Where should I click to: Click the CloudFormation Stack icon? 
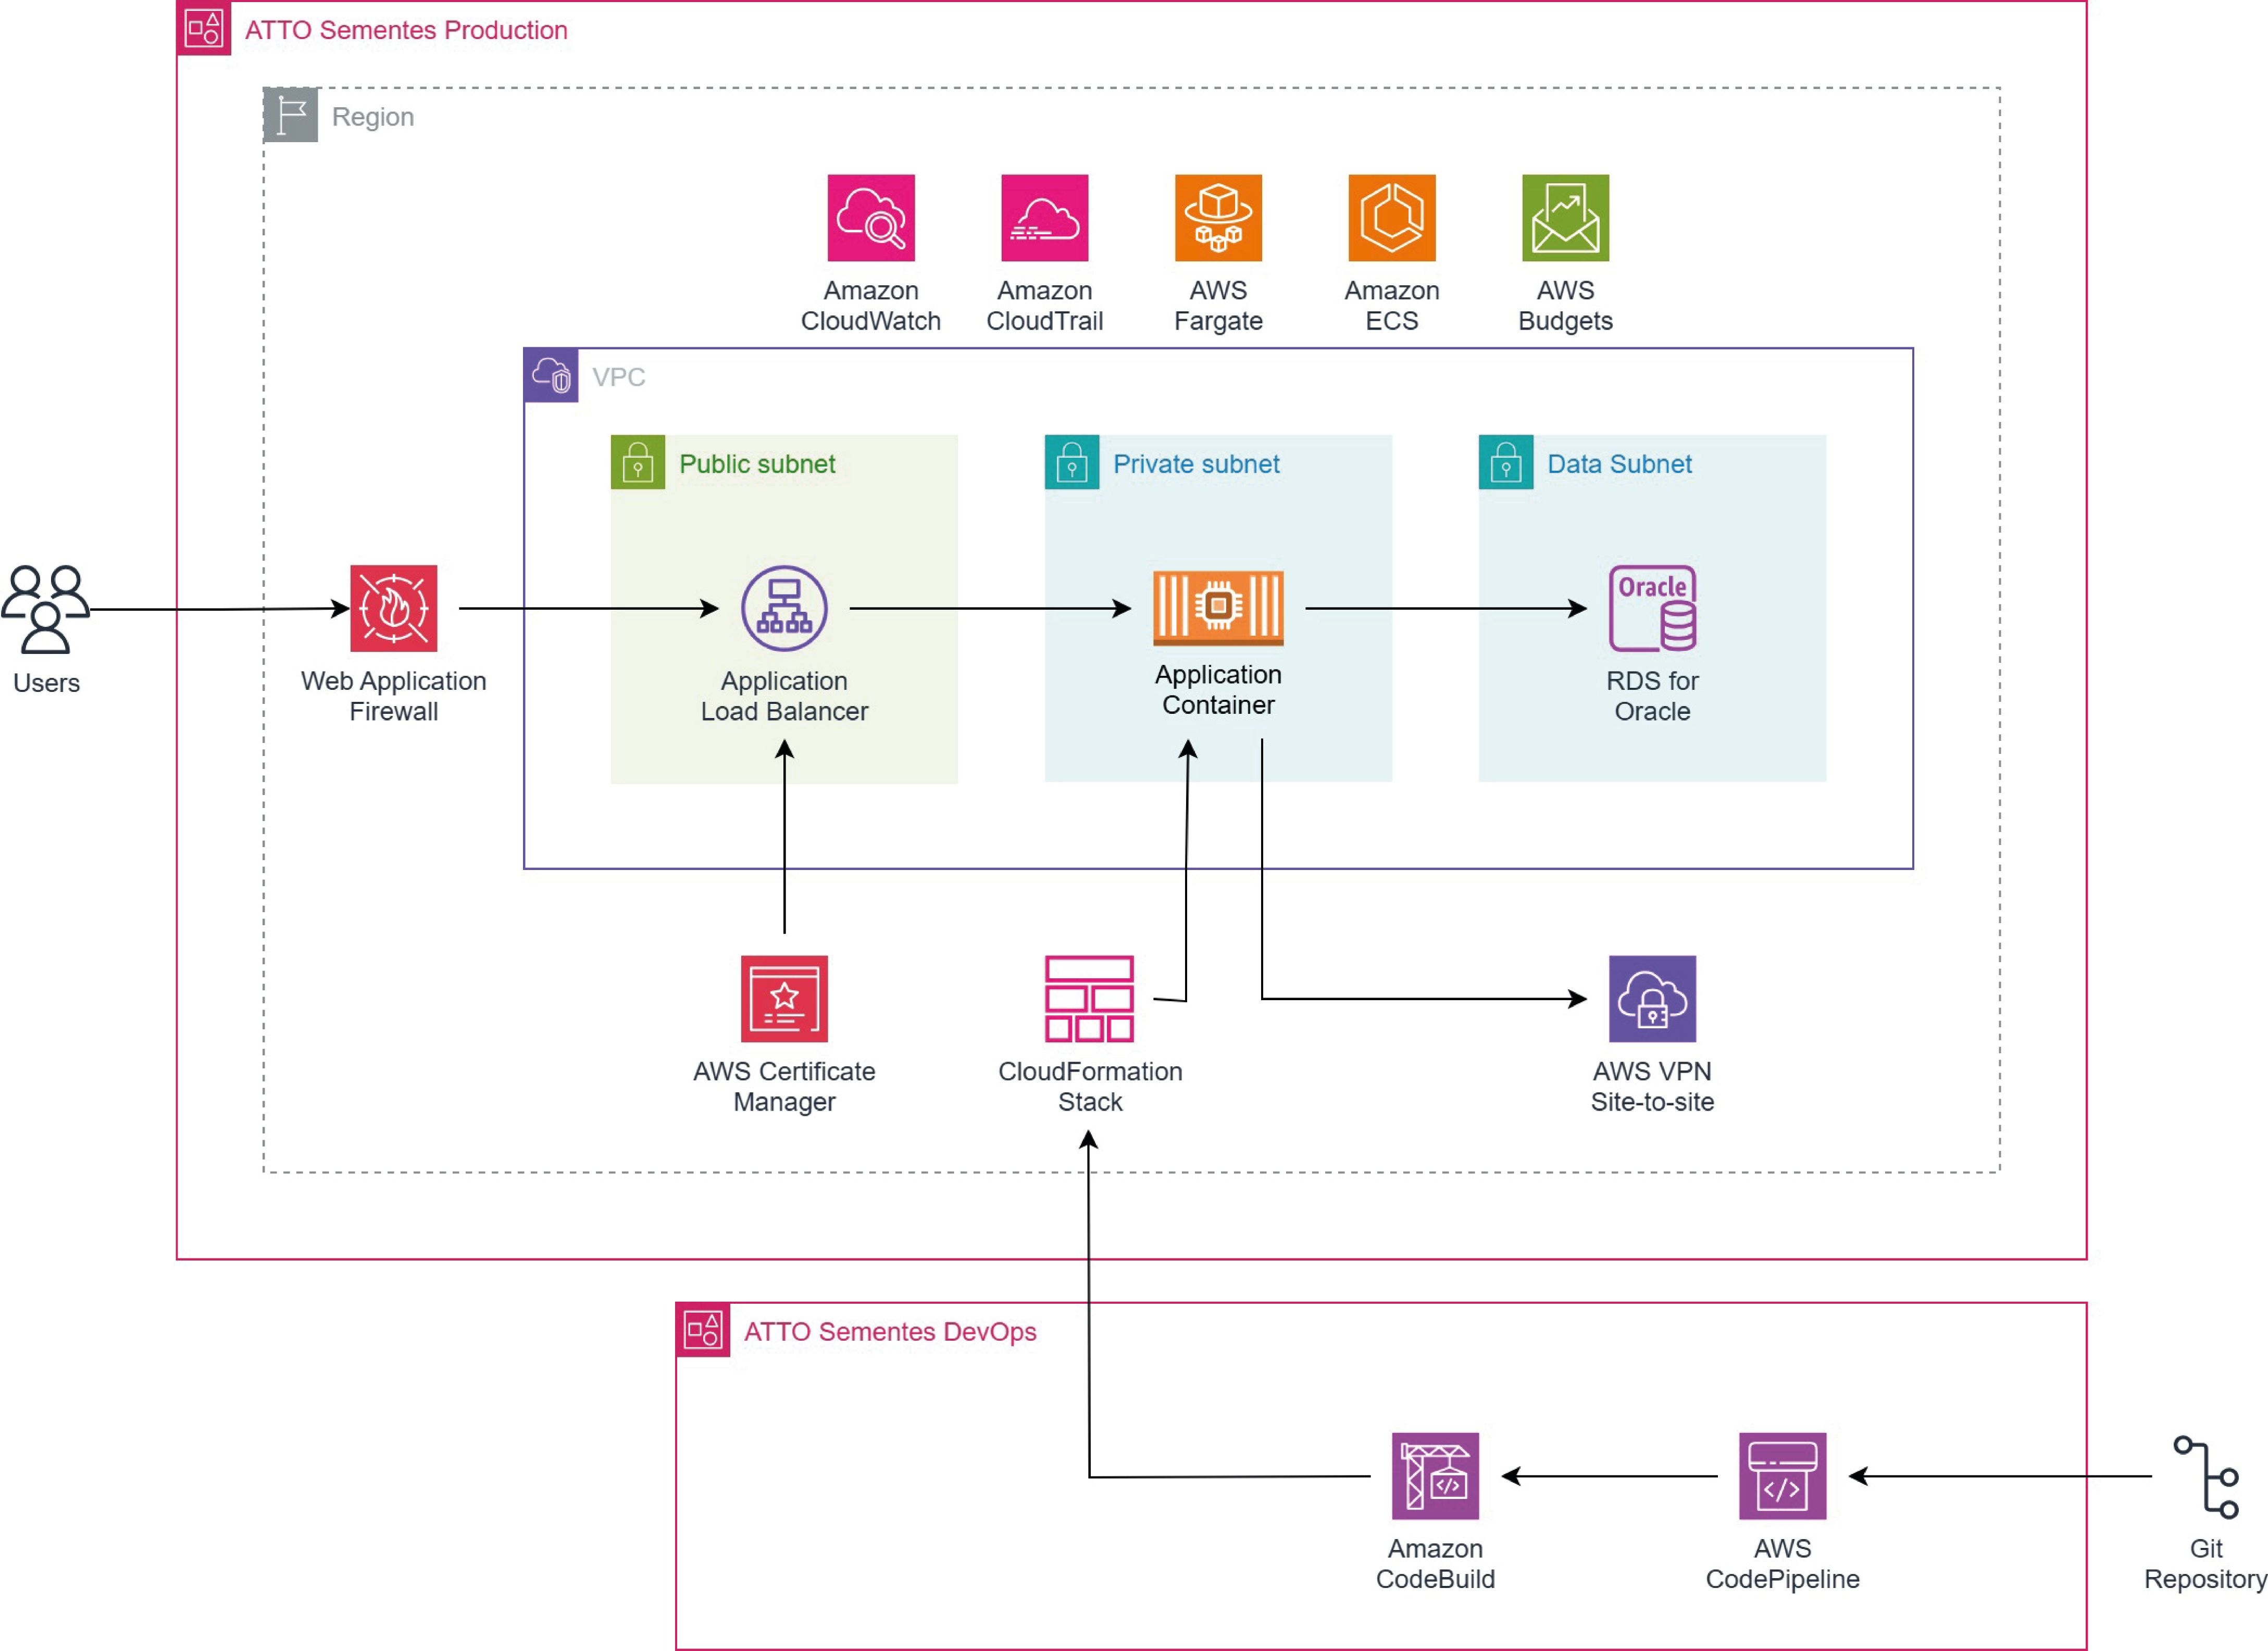(x=1089, y=999)
